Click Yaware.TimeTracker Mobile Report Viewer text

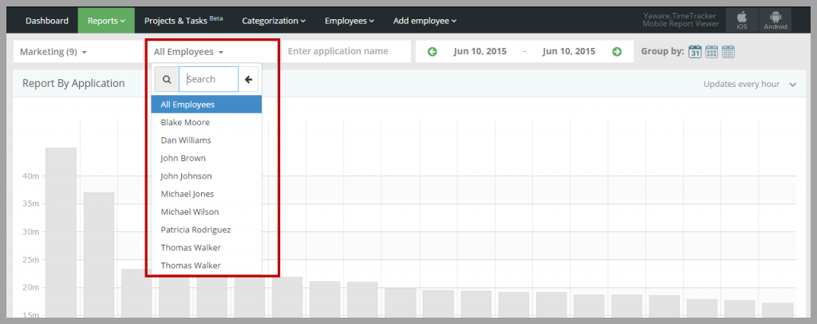[681, 20]
